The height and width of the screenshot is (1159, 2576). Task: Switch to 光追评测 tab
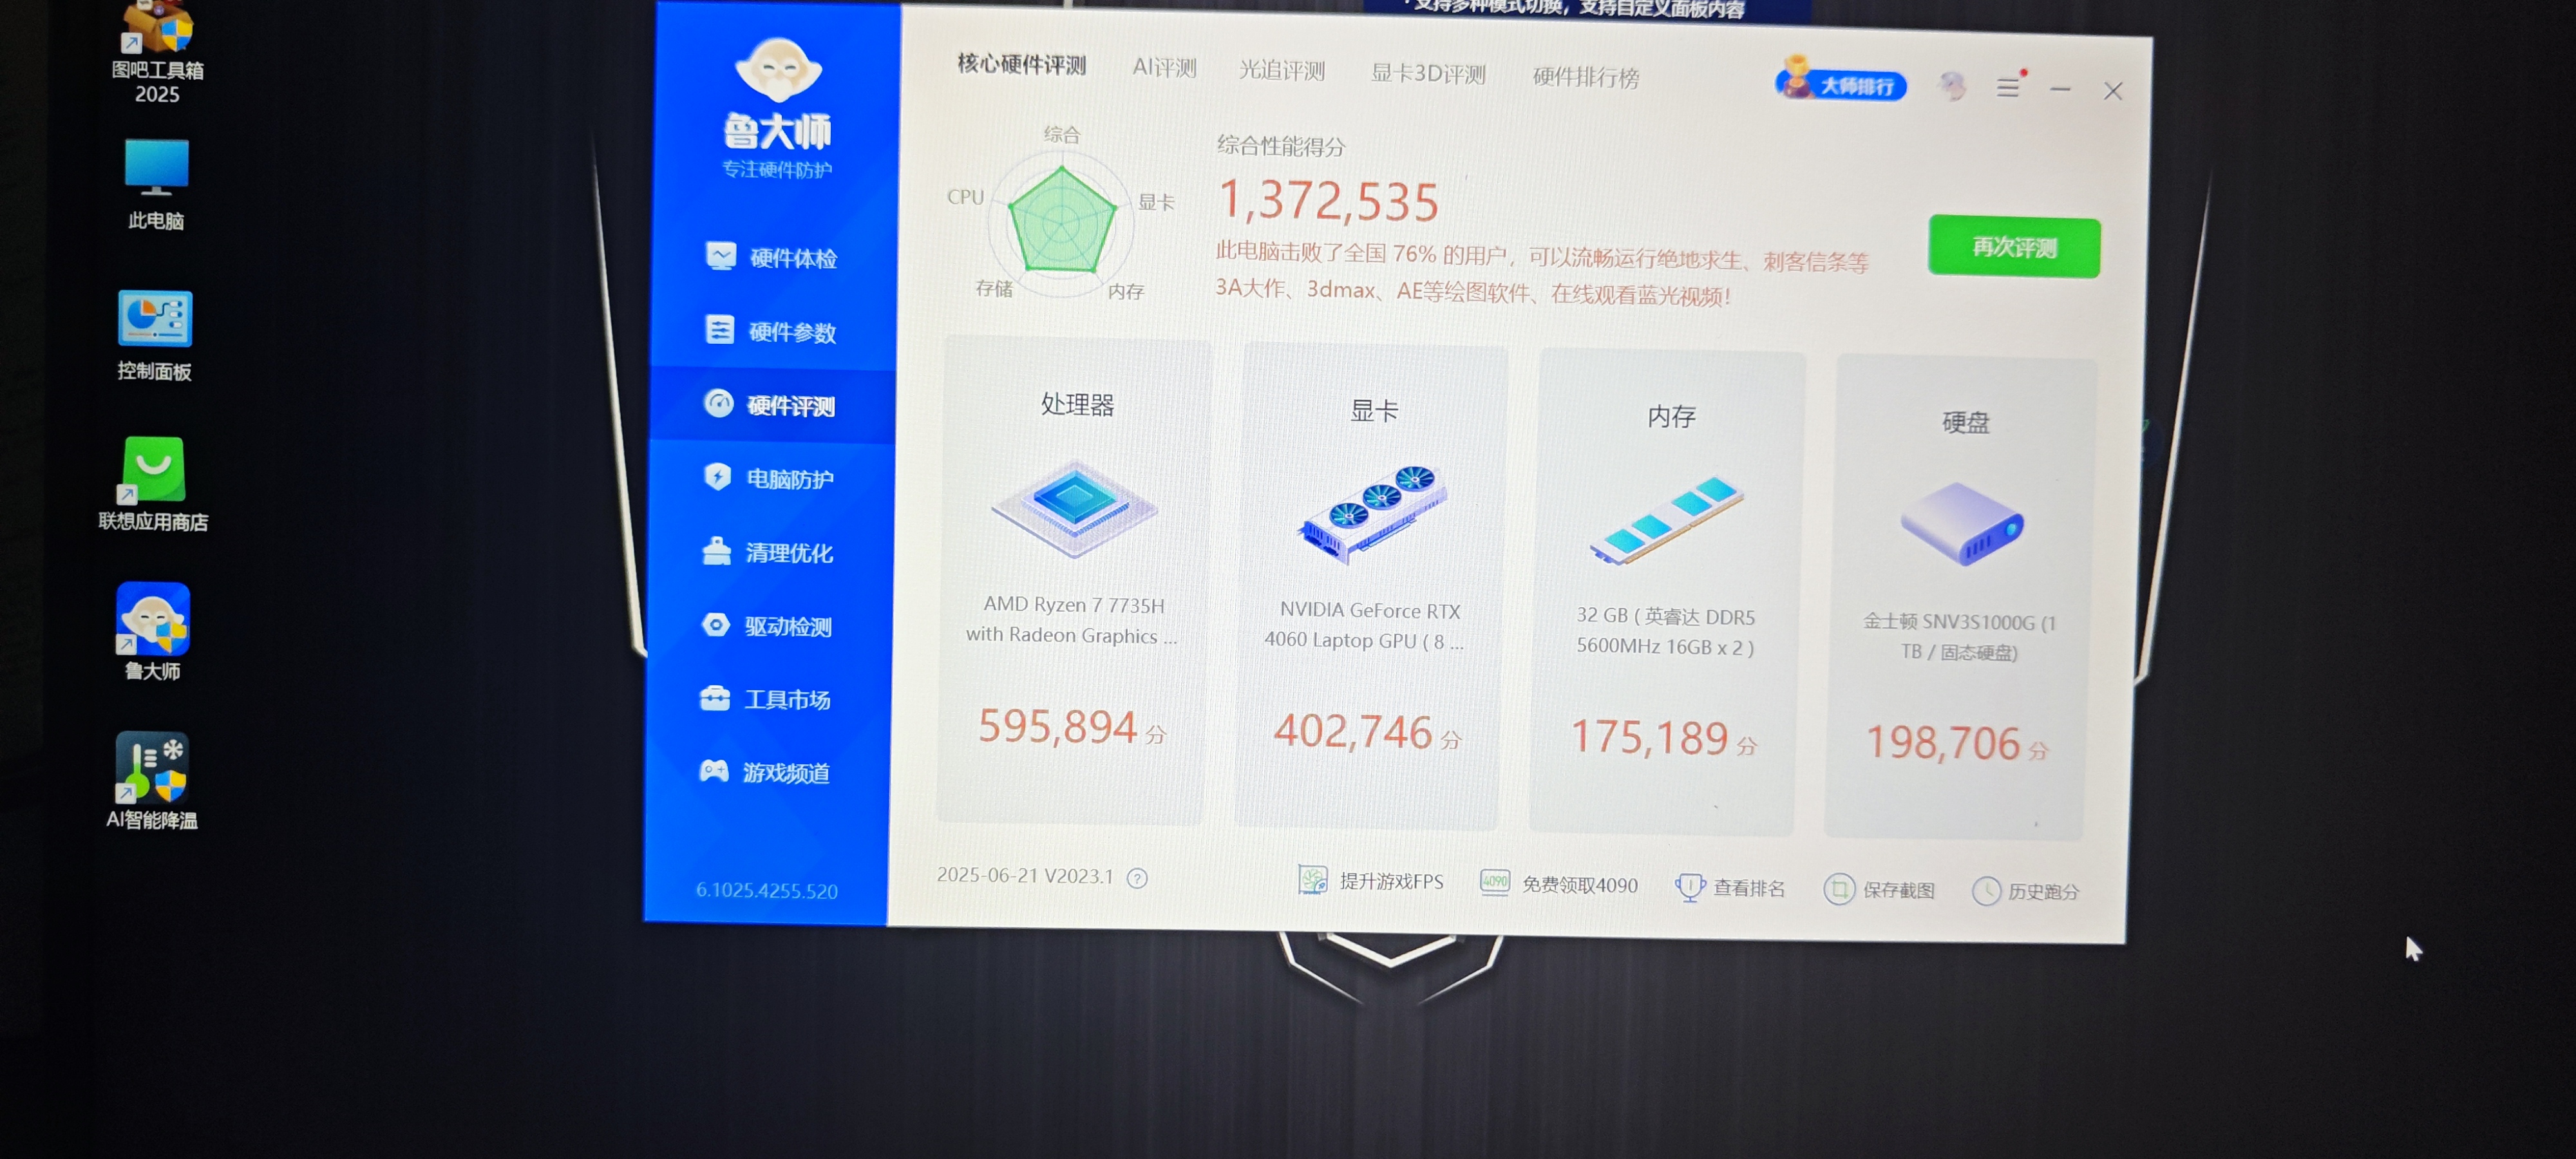(1282, 71)
